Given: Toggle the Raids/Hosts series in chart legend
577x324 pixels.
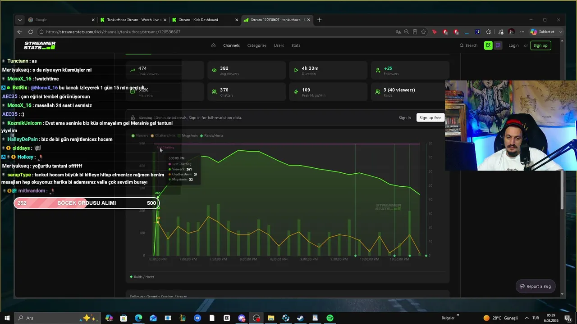Looking at the screenshot, I should point(212,135).
